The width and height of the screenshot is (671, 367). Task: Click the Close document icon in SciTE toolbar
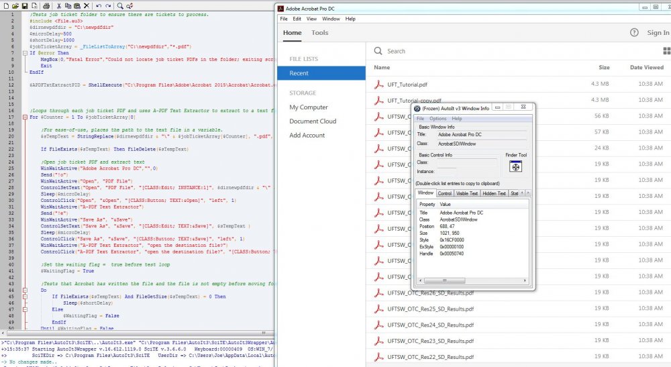34,5
